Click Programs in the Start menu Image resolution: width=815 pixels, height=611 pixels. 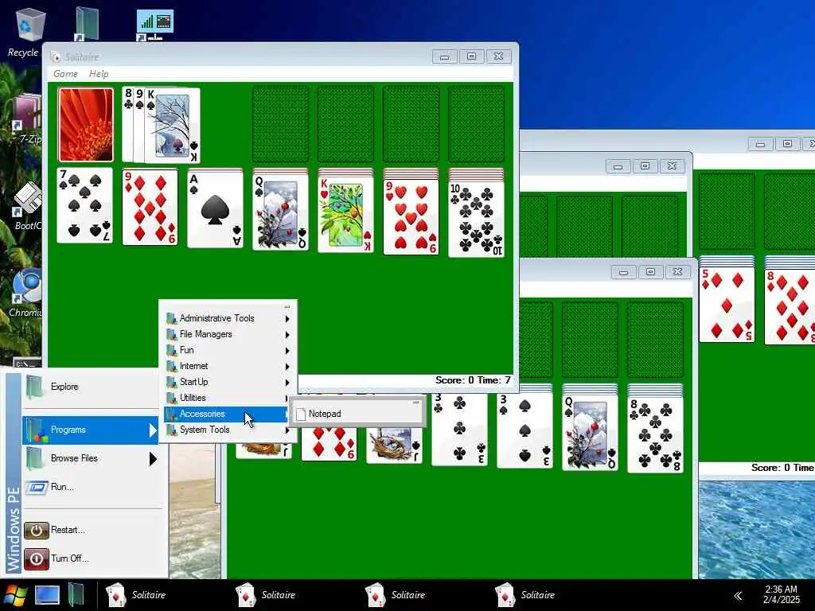coord(91,430)
